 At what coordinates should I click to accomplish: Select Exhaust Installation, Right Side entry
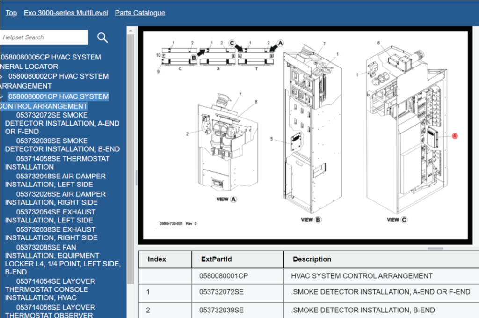click(55, 234)
